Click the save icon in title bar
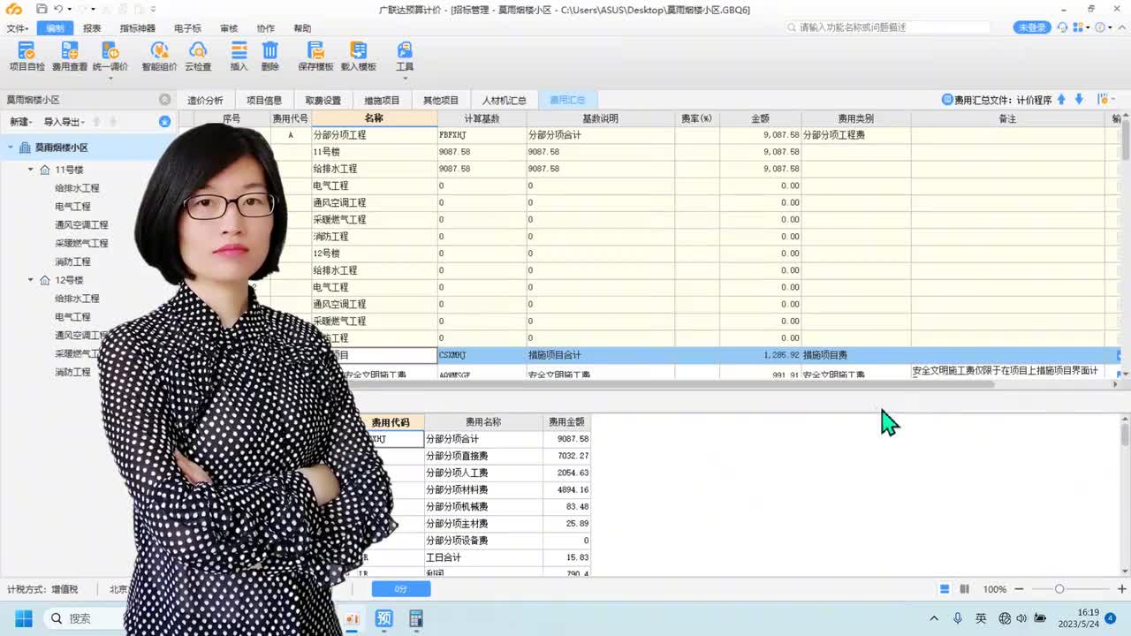1131x636 pixels. pos(42,9)
